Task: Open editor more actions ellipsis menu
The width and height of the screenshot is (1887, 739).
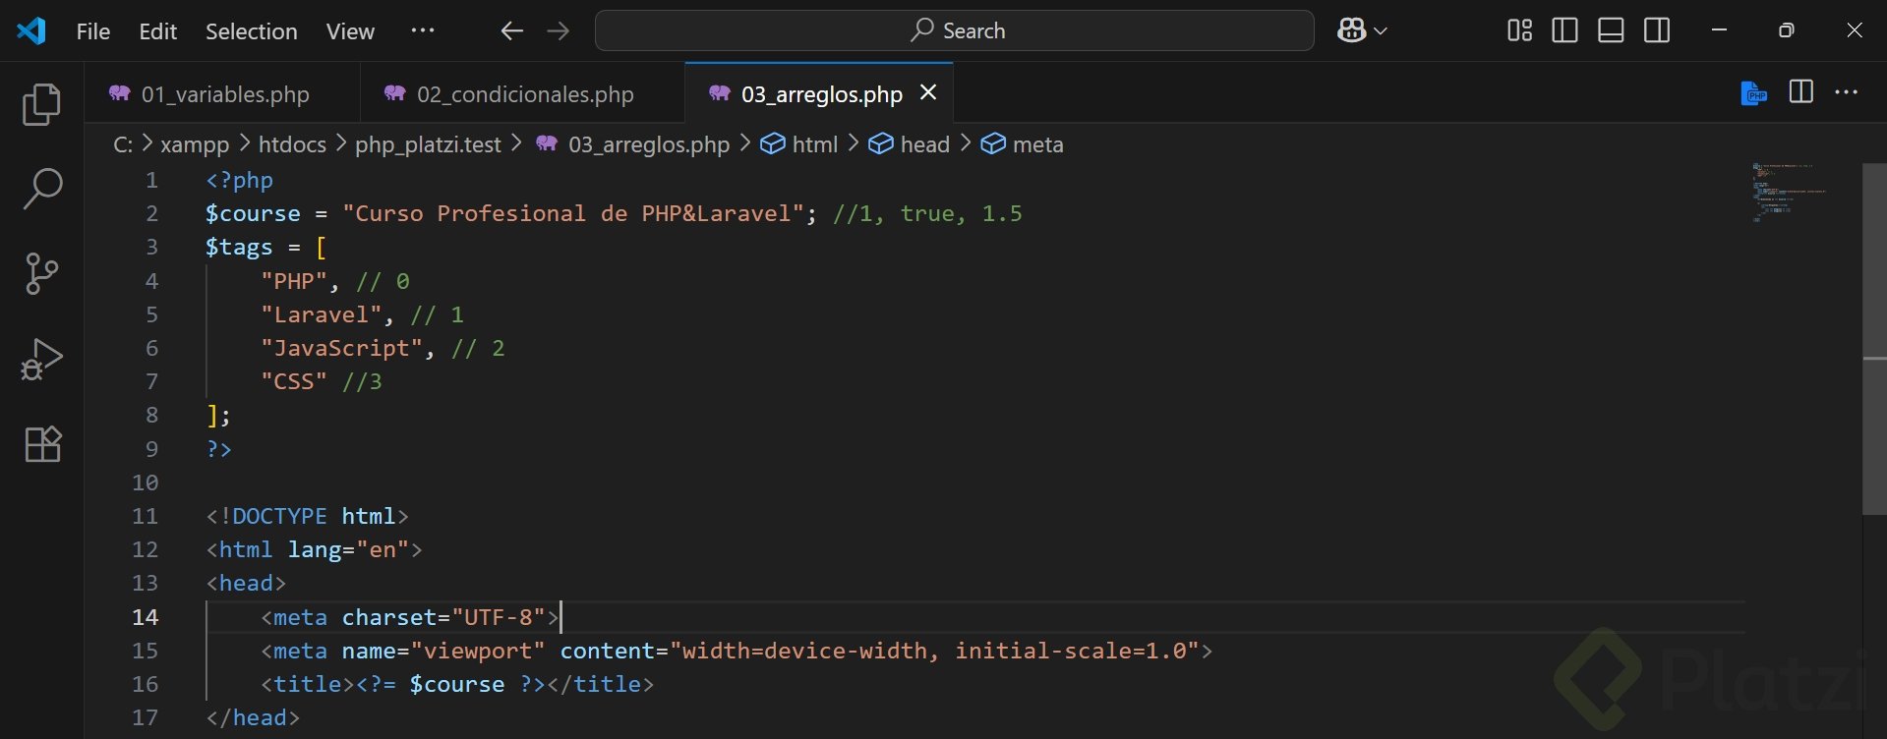Action: (x=1847, y=92)
